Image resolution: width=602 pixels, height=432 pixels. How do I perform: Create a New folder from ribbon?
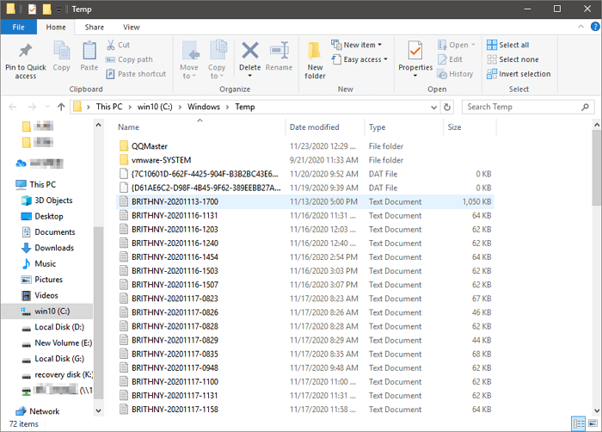click(x=316, y=59)
